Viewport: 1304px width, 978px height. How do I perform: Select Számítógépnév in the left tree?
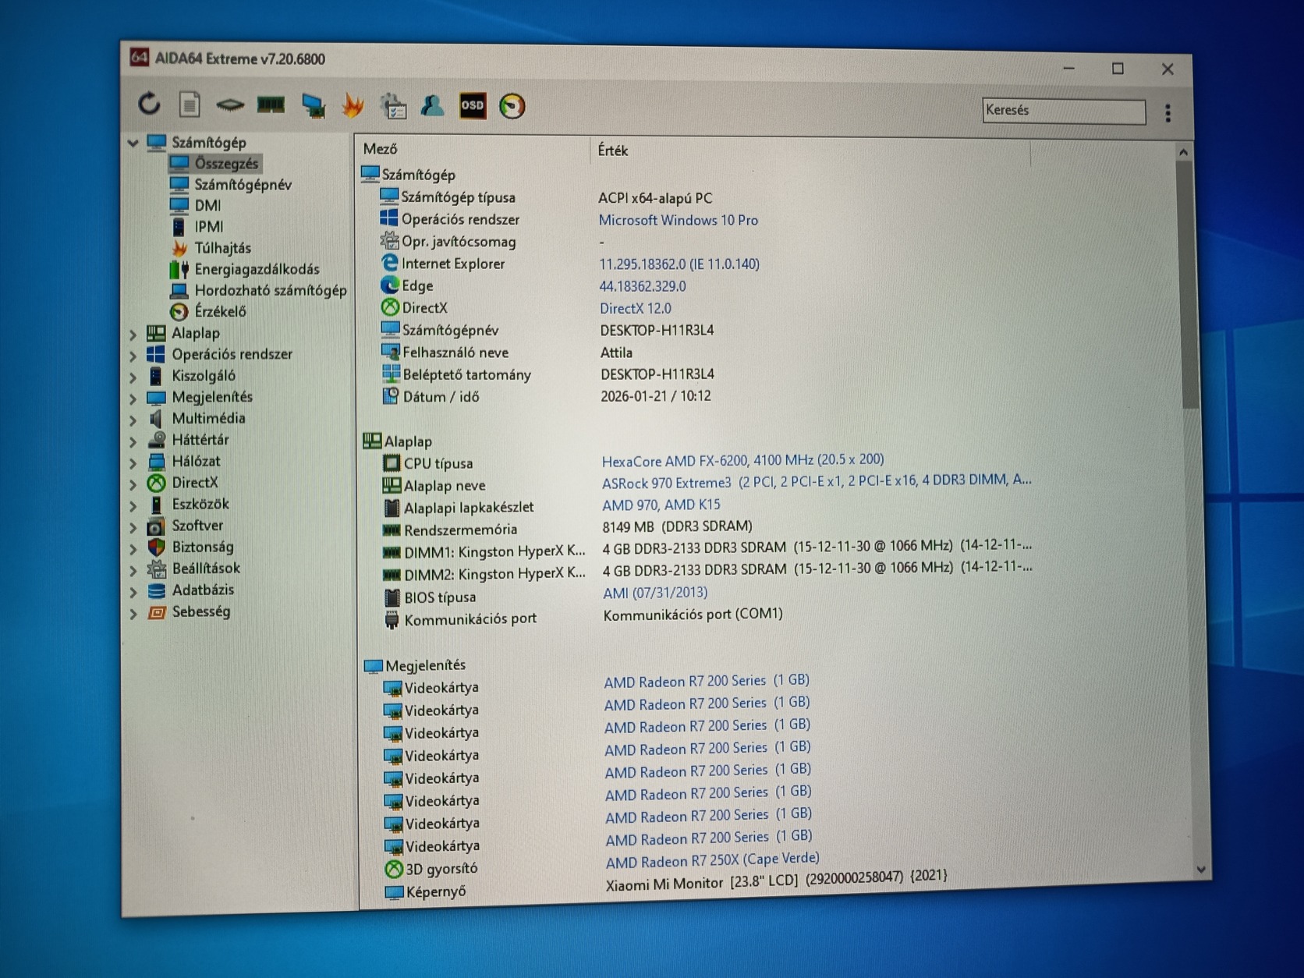[243, 185]
